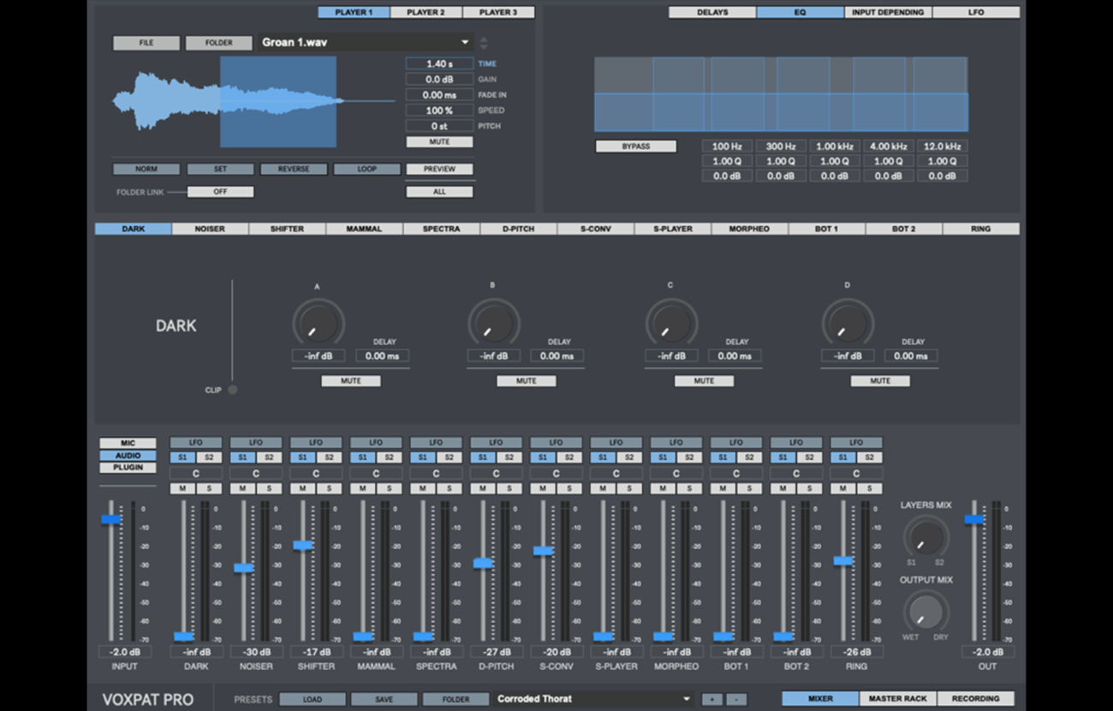Click the 1.40 s TIME value field
Image resolution: width=1113 pixels, height=711 pixels.
(438, 64)
